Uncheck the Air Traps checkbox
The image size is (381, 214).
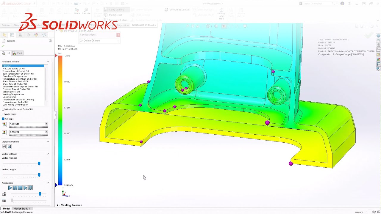pyautogui.click(x=3, y=119)
